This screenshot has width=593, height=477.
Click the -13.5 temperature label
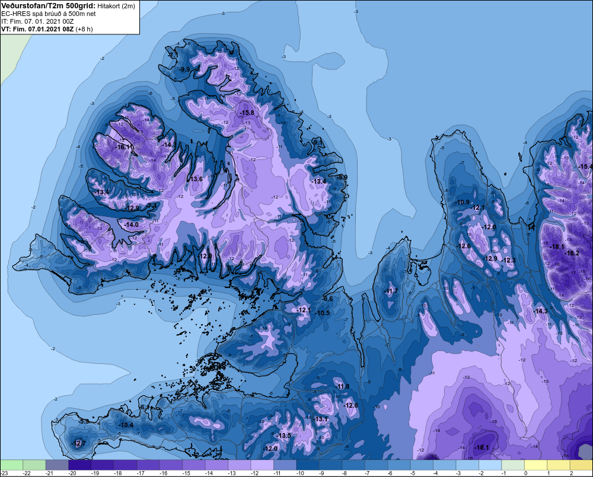point(285,436)
